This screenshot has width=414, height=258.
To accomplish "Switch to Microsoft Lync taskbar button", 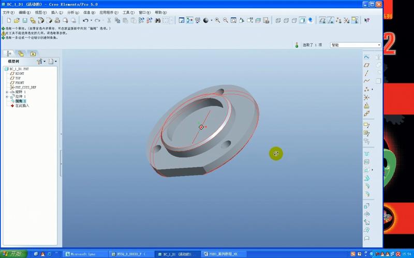I will coord(85,254).
